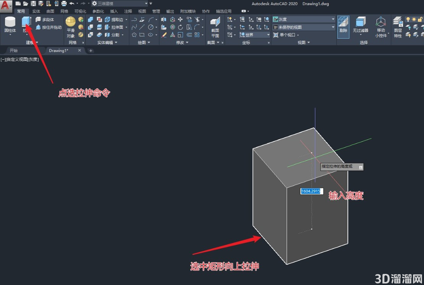Viewport: 424px width, 285px height.
Task: Open the 开始 document tab
Action: [13, 50]
